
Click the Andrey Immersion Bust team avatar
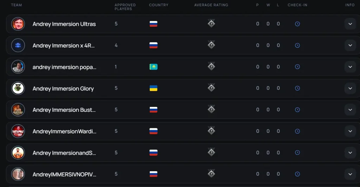click(18, 110)
